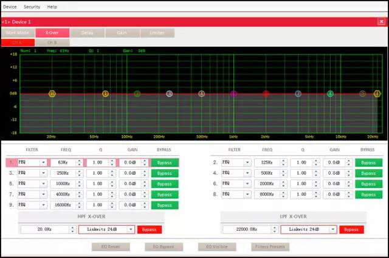Toggle the red HPF X-Over Bypass
This screenshot has height=258, width=389.
click(150, 229)
